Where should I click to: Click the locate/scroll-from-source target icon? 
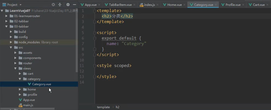(x=53, y=5)
